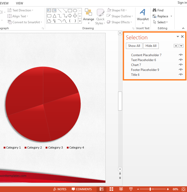Screen dimensions: 187x192
Task: Click the Hide All button
Action: coord(151,46)
